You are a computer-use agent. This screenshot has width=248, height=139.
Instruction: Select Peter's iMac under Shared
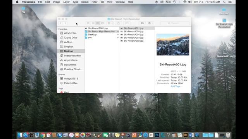tap(71, 83)
